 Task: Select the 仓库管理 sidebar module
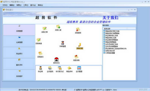(x=19, y=41)
